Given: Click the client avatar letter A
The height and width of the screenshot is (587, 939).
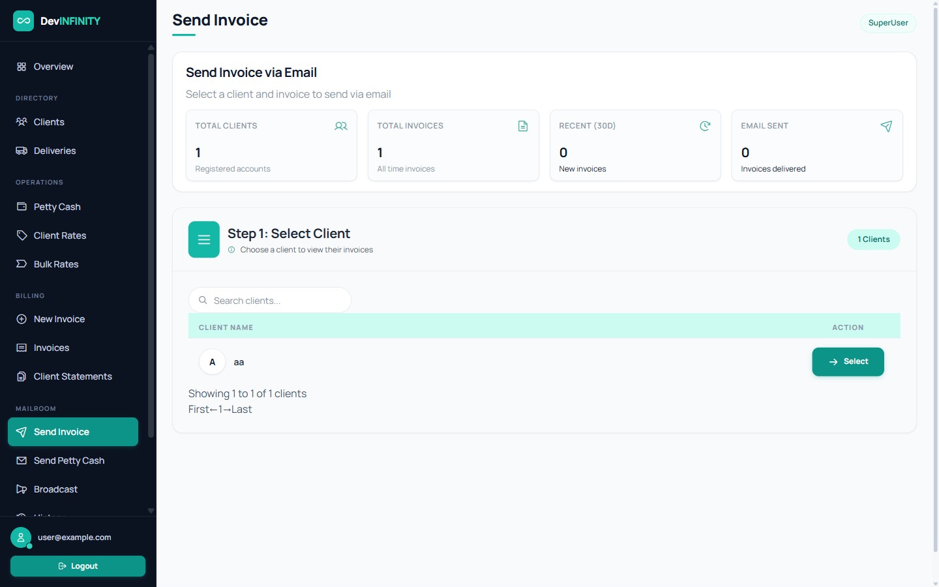Looking at the screenshot, I should click(x=212, y=362).
